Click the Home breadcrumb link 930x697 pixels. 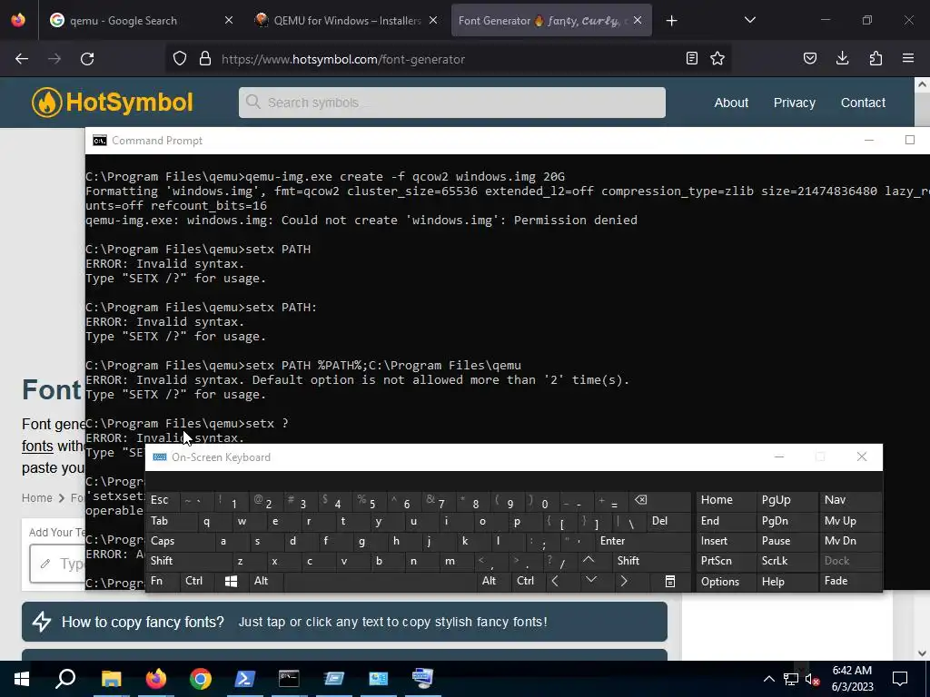(x=36, y=498)
